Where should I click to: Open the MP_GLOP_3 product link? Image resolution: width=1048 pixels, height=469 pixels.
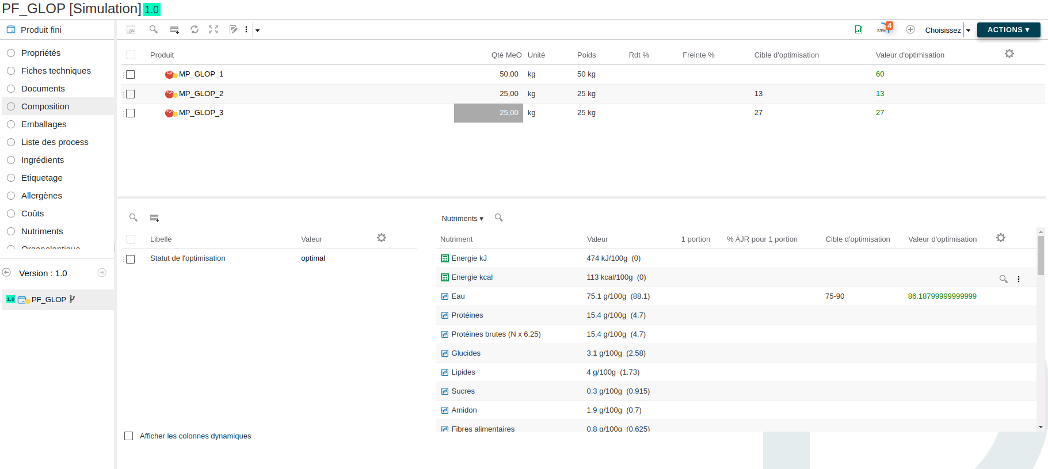(201, 112)
